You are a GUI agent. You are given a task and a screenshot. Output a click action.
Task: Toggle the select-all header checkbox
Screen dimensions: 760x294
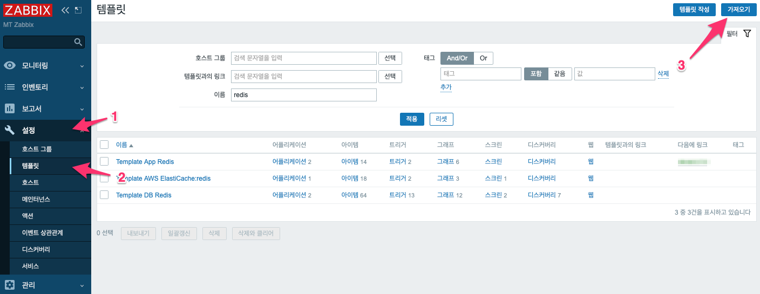tap(105, 145)
